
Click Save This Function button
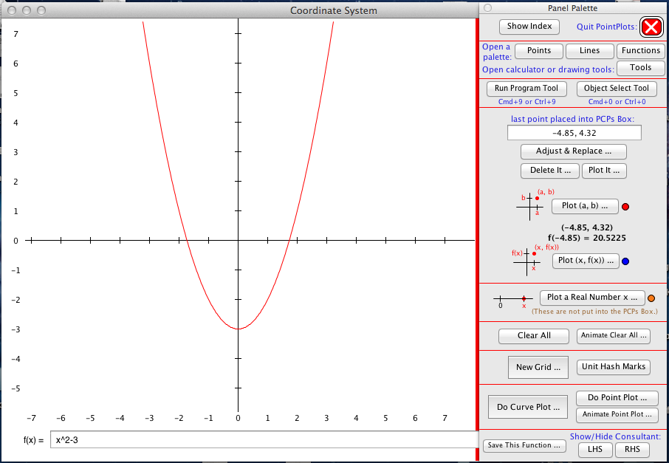coord(524,445)
